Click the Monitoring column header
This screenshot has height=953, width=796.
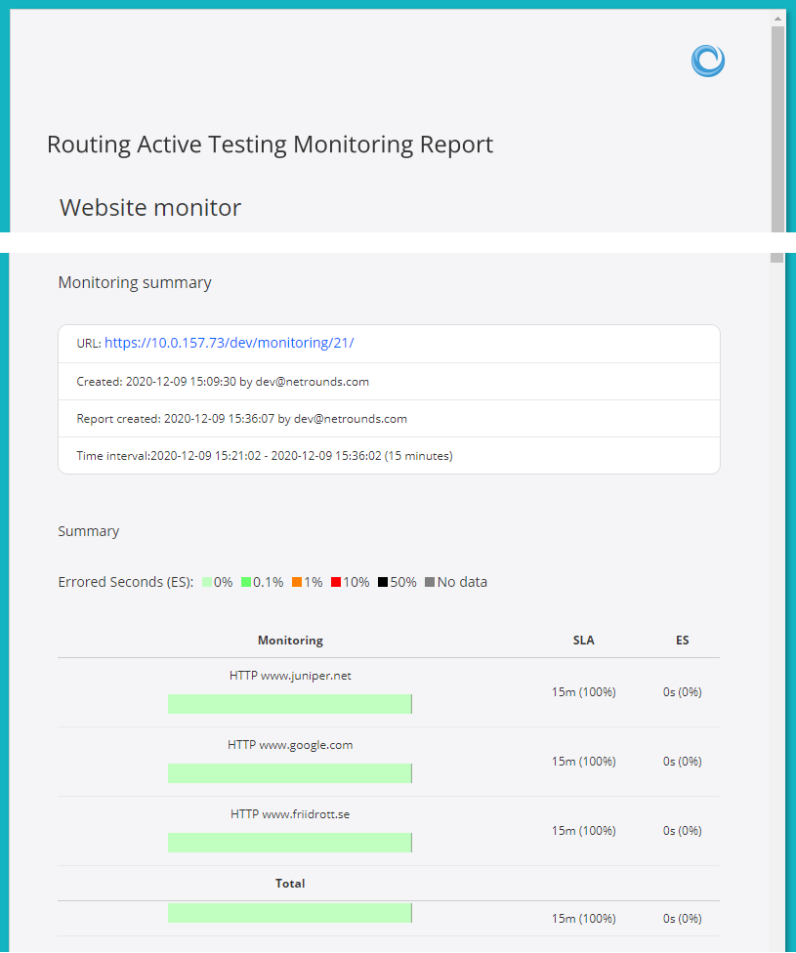pyautogui.click(x=290, y=641)
